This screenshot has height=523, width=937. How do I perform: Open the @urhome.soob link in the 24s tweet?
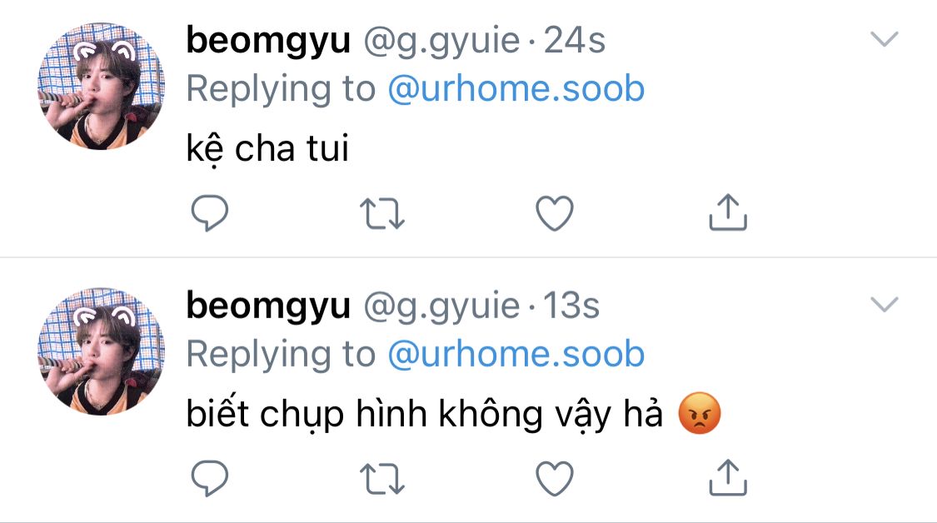click(516, 88)
